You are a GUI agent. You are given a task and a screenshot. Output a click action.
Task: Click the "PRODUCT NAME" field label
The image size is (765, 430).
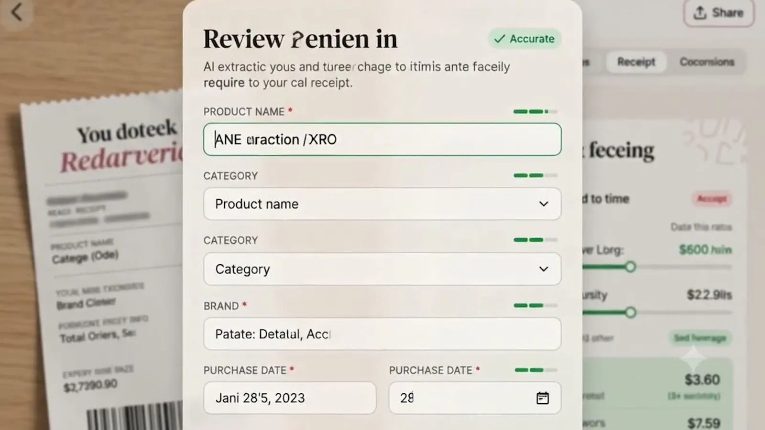[244, 112]
